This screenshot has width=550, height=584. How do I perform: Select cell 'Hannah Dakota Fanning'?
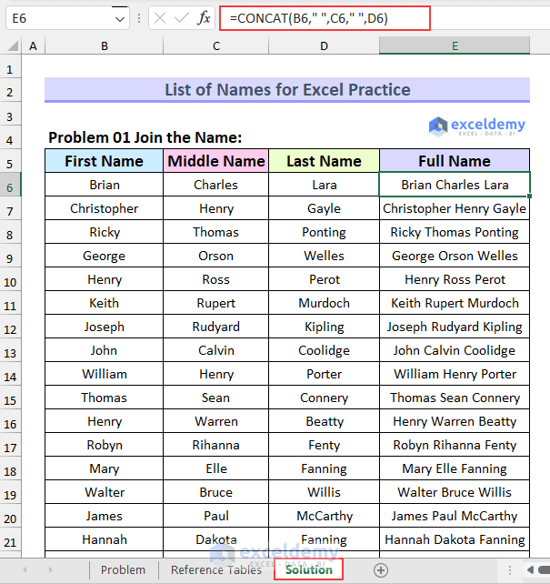pos(455,539)
